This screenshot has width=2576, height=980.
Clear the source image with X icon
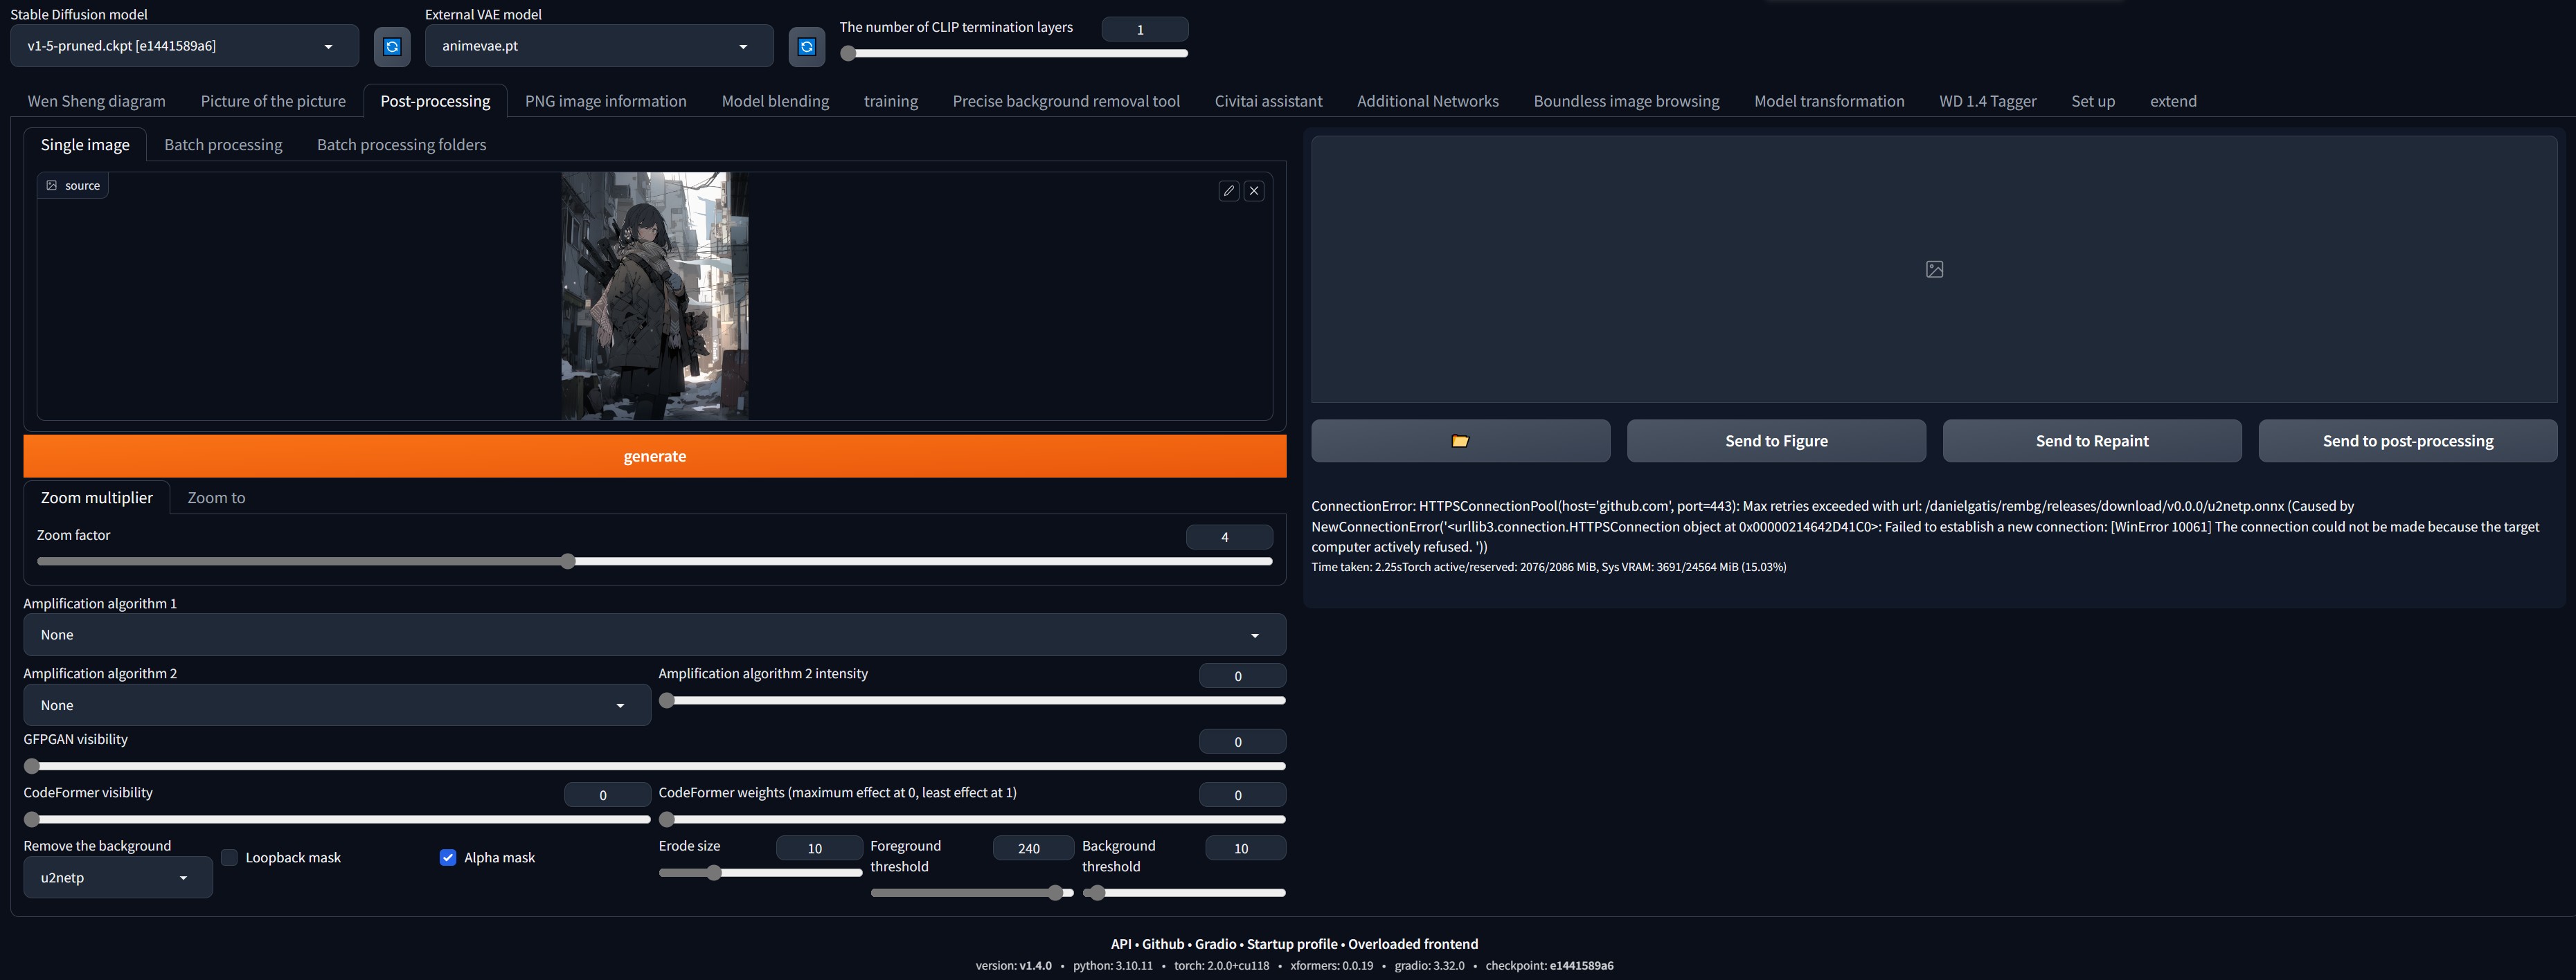click(1254, 191)
